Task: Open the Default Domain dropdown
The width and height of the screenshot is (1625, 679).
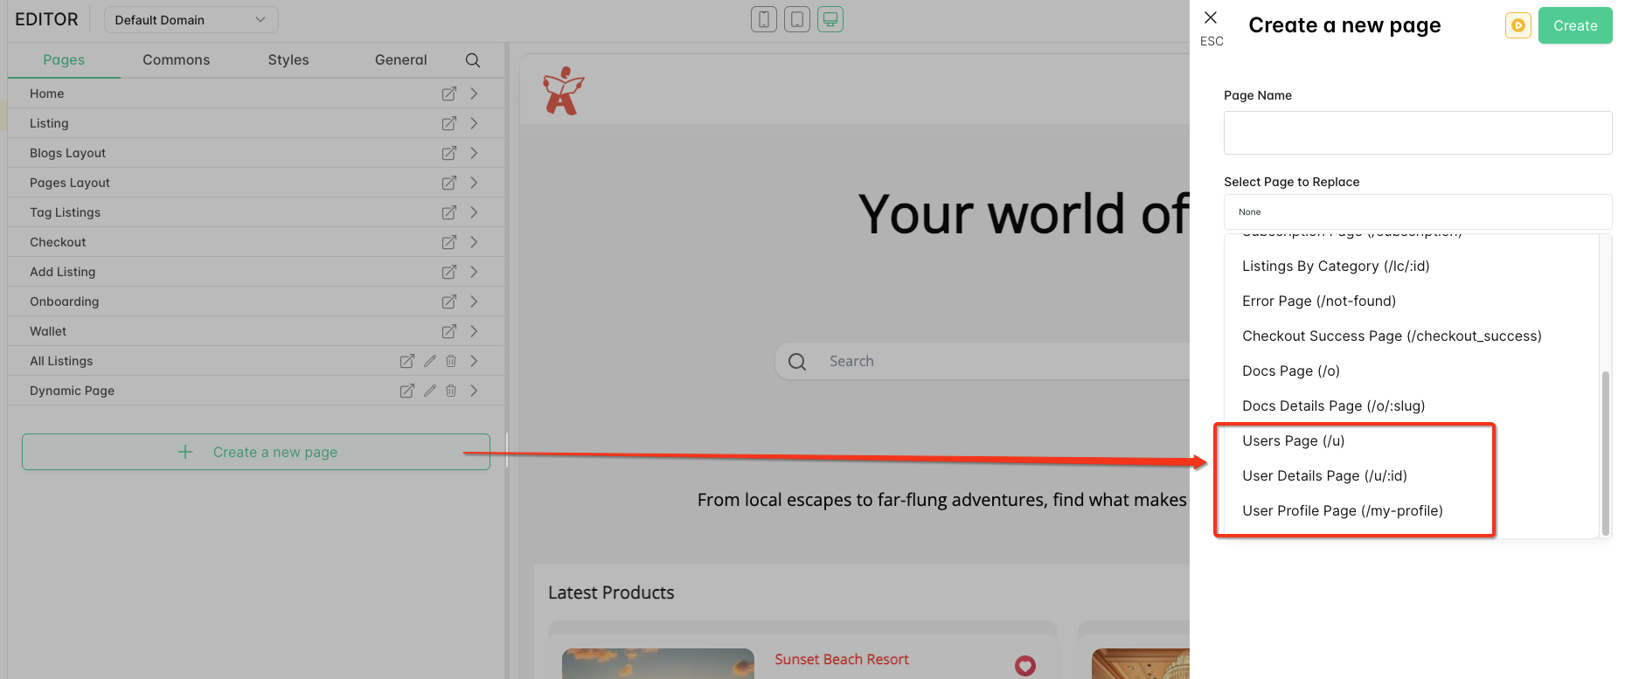Action: [191, 20]
